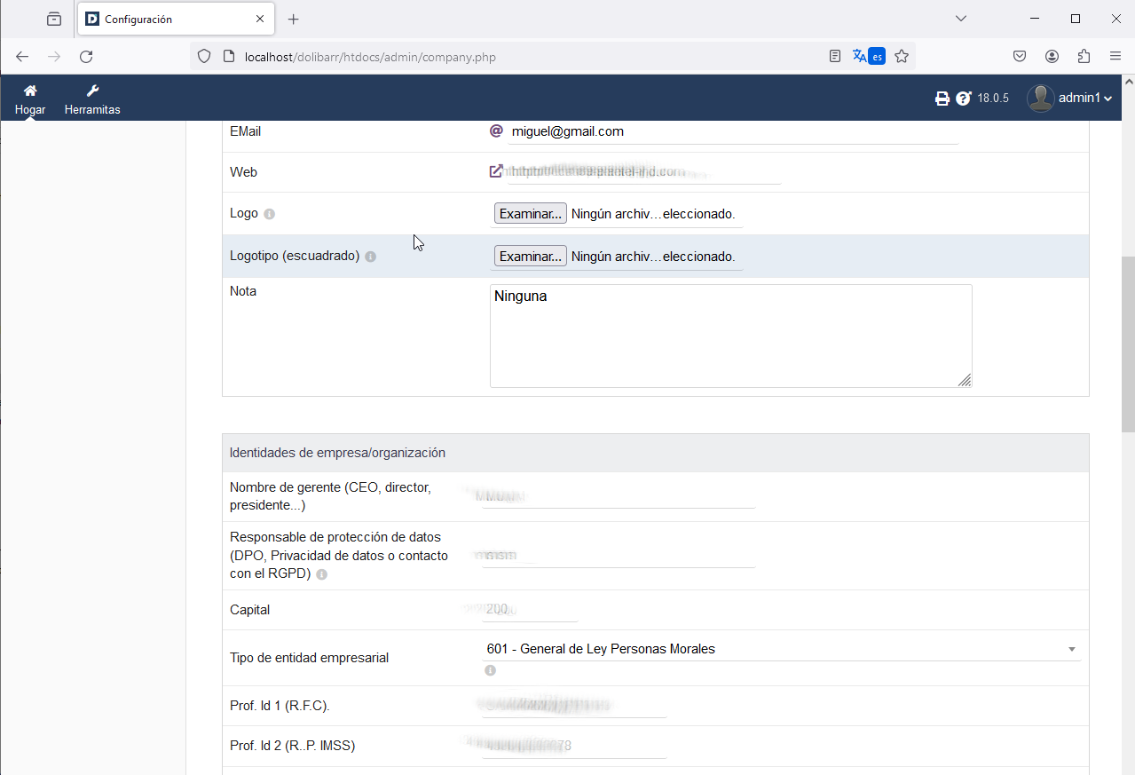The image size is (1135, 775).
Task: Click Examinar button for Logotipo (escuadrado)
Action: 530,257
